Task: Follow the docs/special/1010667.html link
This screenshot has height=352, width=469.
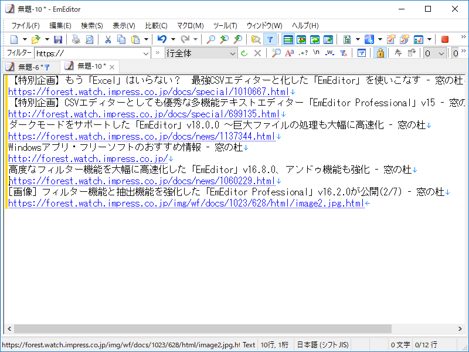Action: [x=149, y=92]
